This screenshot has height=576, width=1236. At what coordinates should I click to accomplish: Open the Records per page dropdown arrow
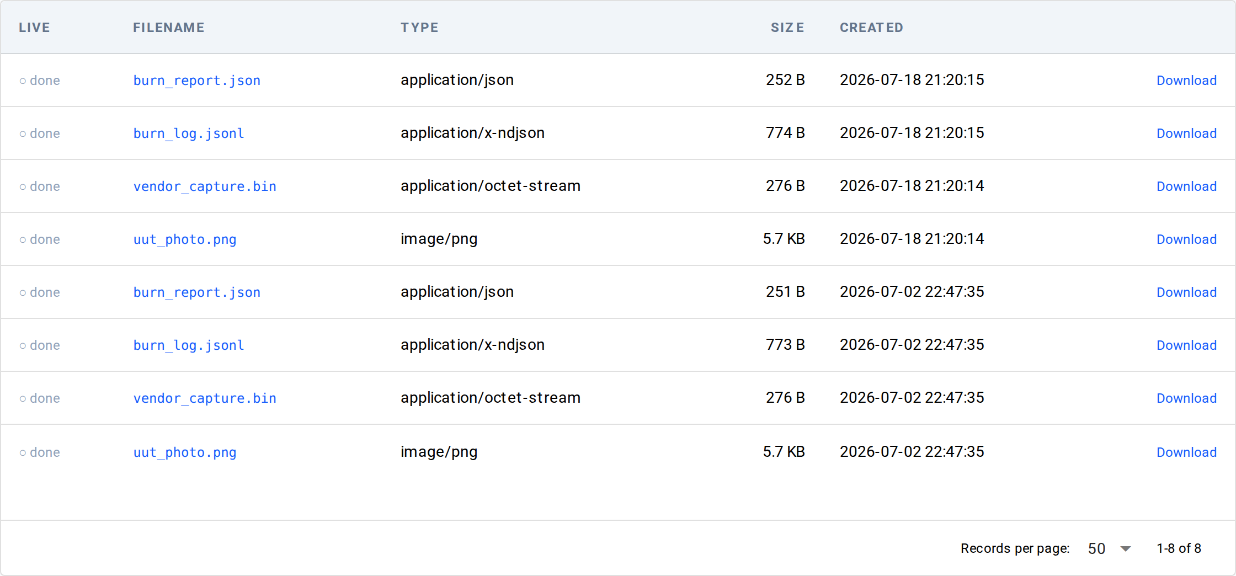pos(1126,548)
